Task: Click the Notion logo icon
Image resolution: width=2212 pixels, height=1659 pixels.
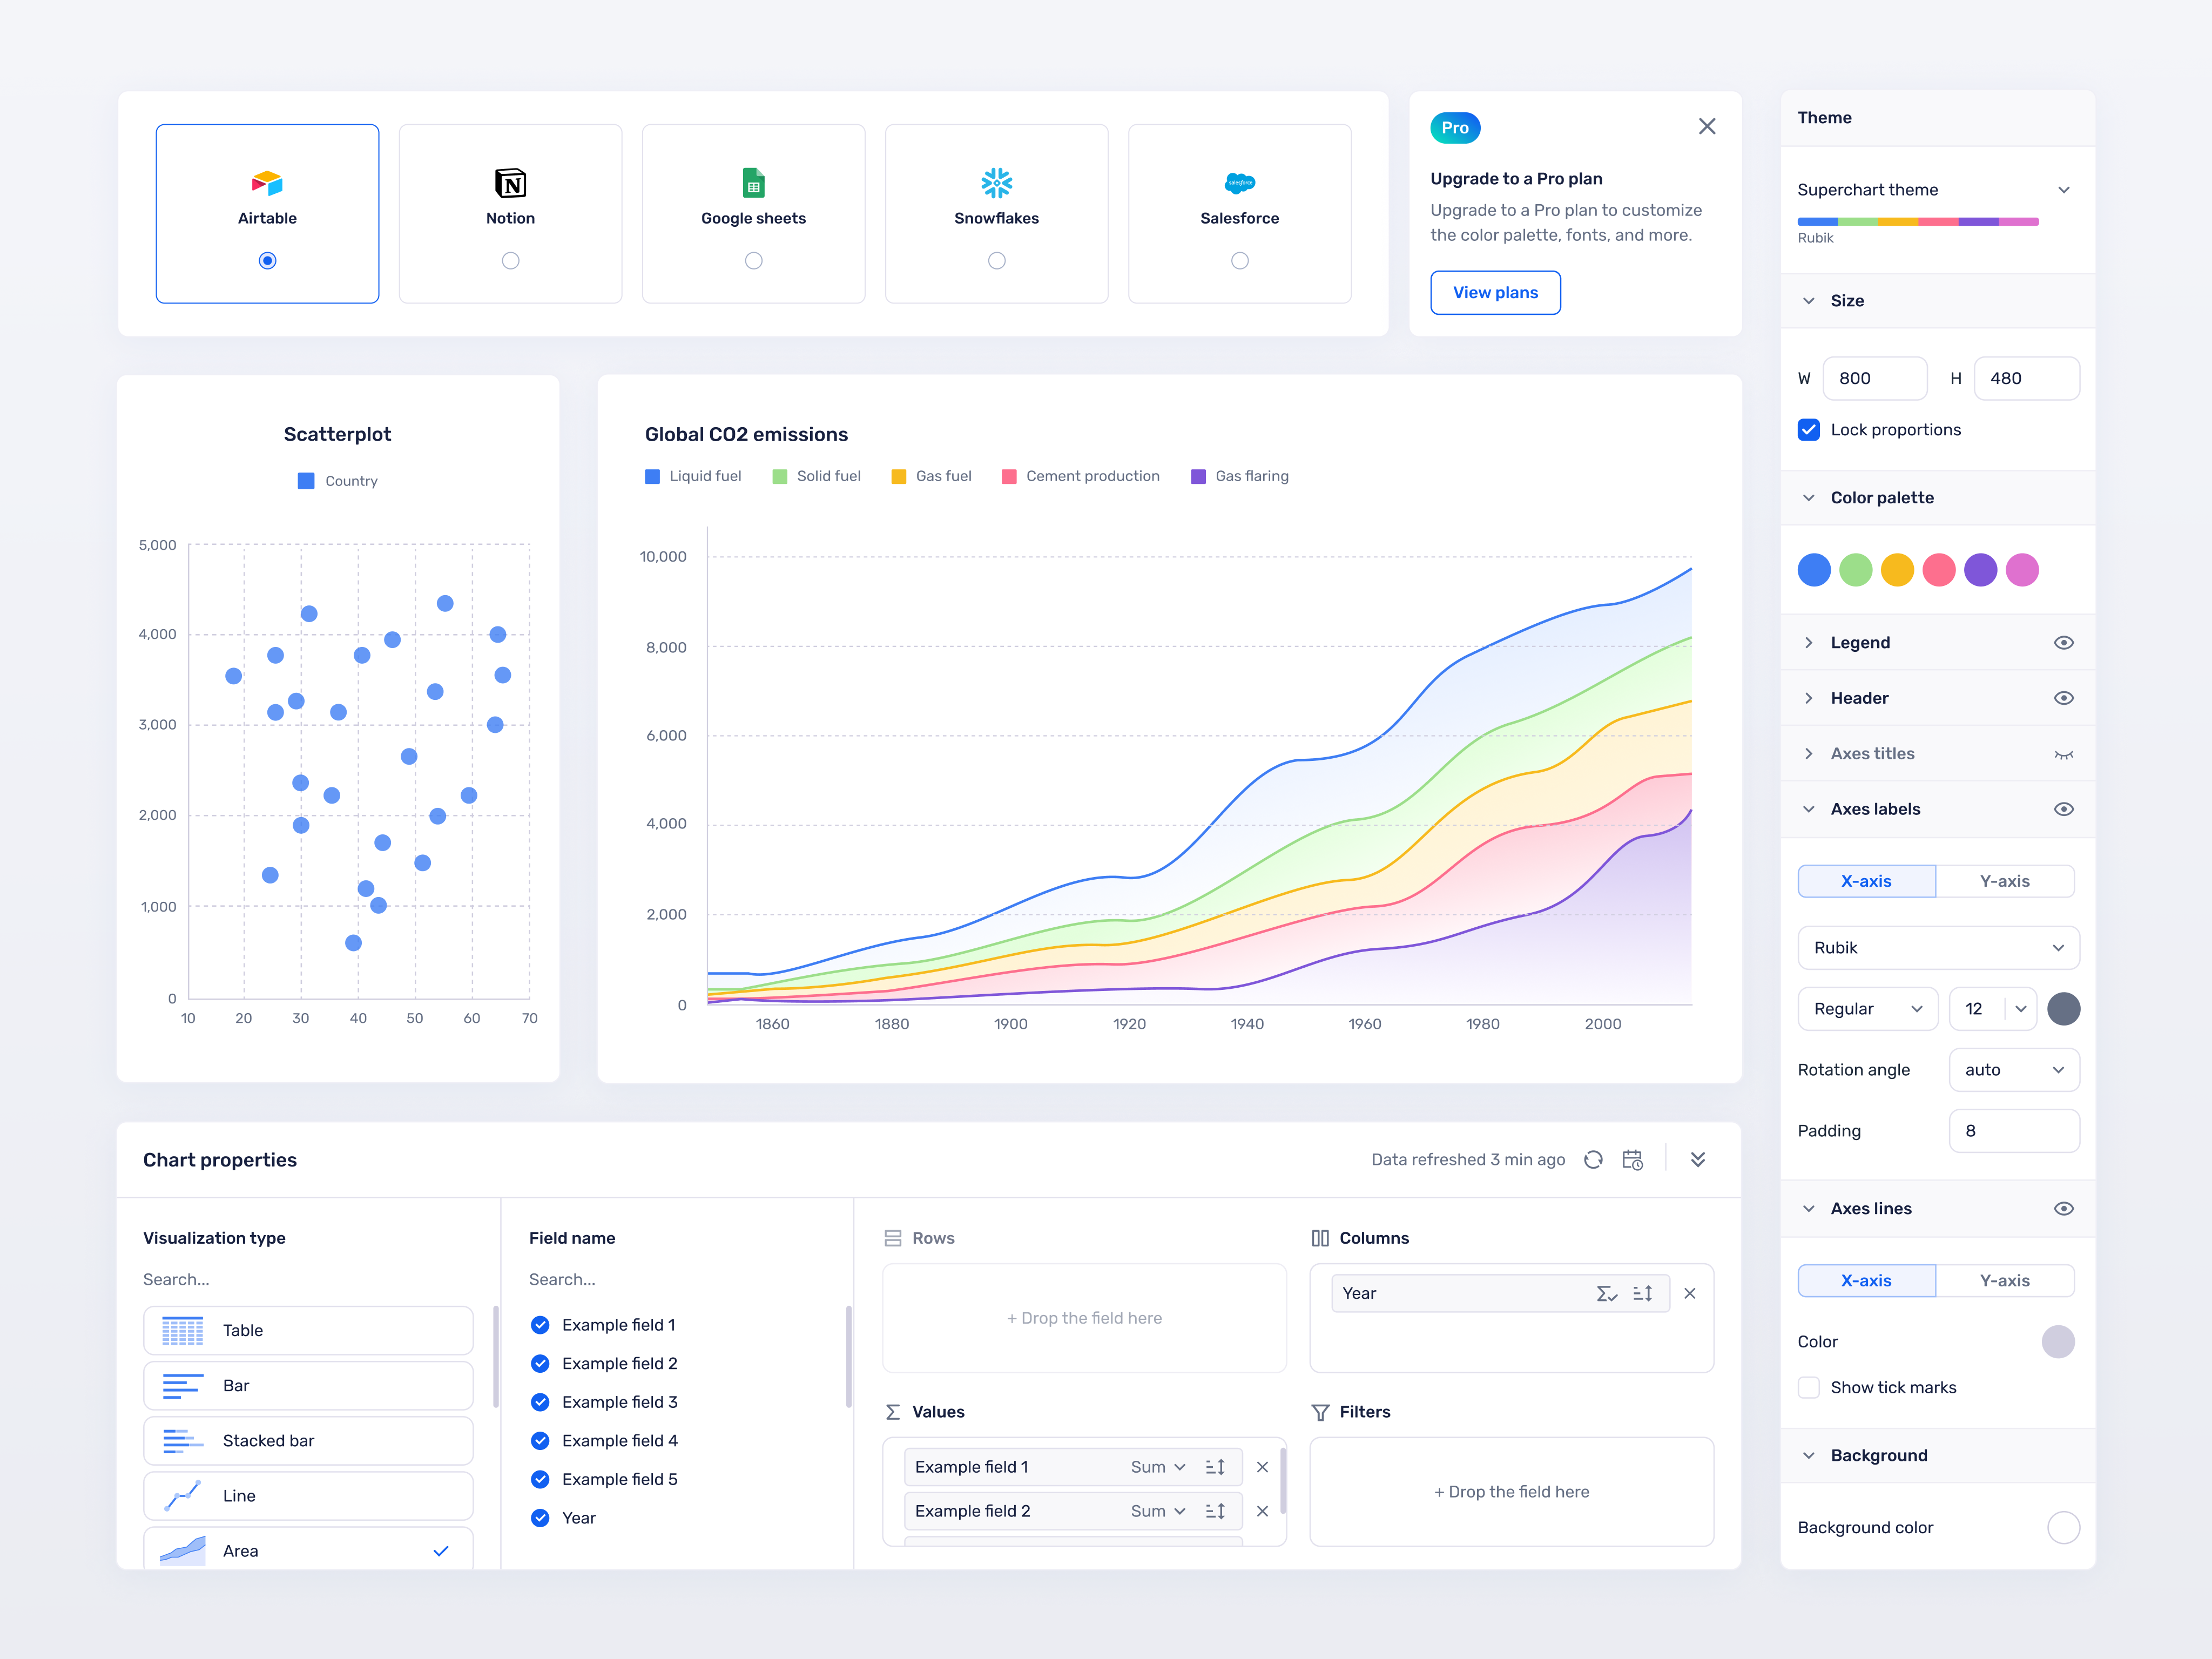Action: 510,183
